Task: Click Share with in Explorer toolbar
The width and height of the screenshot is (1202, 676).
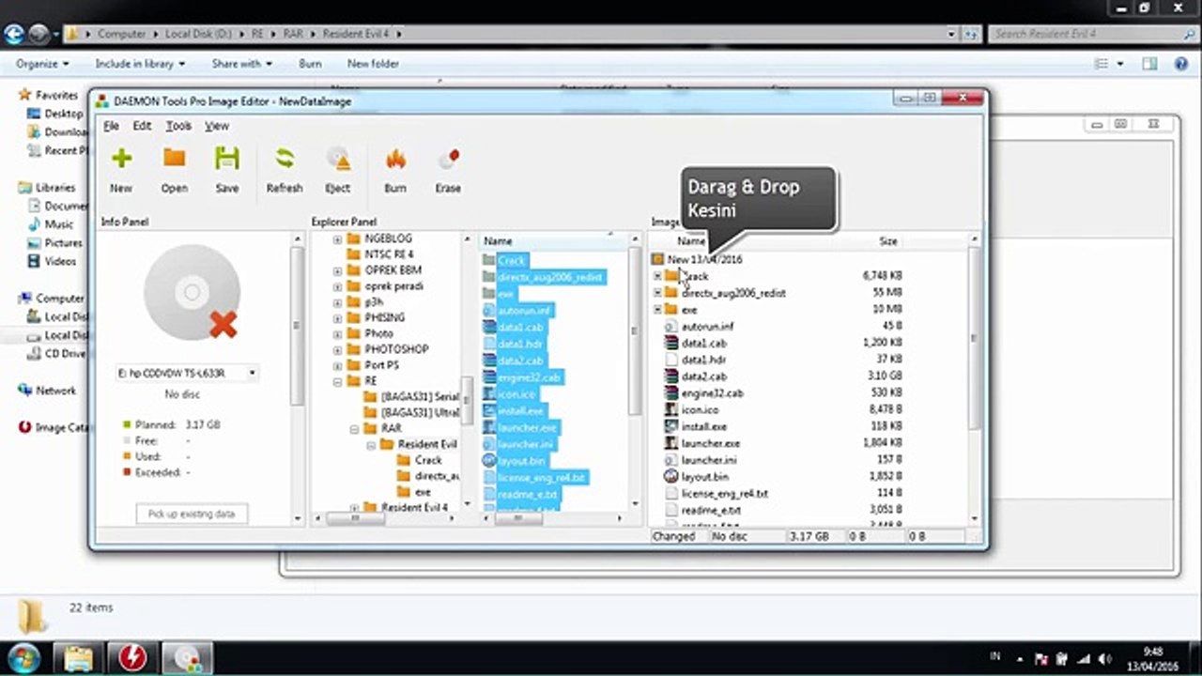Action: point(241,64)
